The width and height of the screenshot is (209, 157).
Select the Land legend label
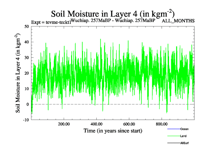183,136
